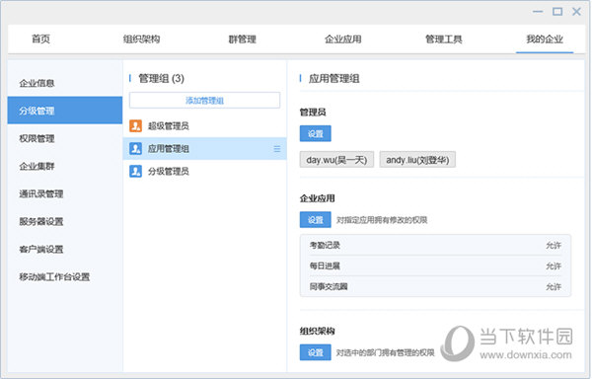
Task: Minimize the window
Action: pos(538,12)
